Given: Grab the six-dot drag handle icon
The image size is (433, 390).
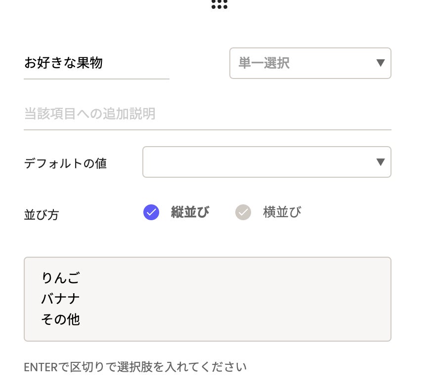Looking at the screenshot, I should 219,4.
